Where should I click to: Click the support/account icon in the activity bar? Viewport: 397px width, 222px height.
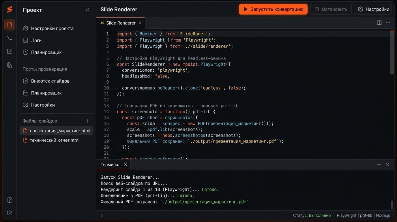coord(10,65)
